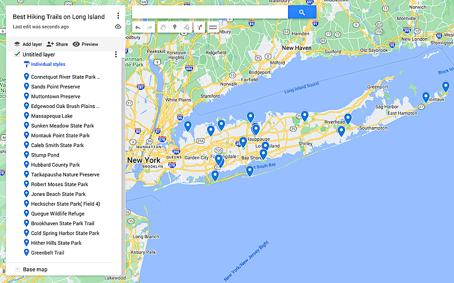454x283 pixels.
Task: Click the Base map label
Action: (35, 269)
